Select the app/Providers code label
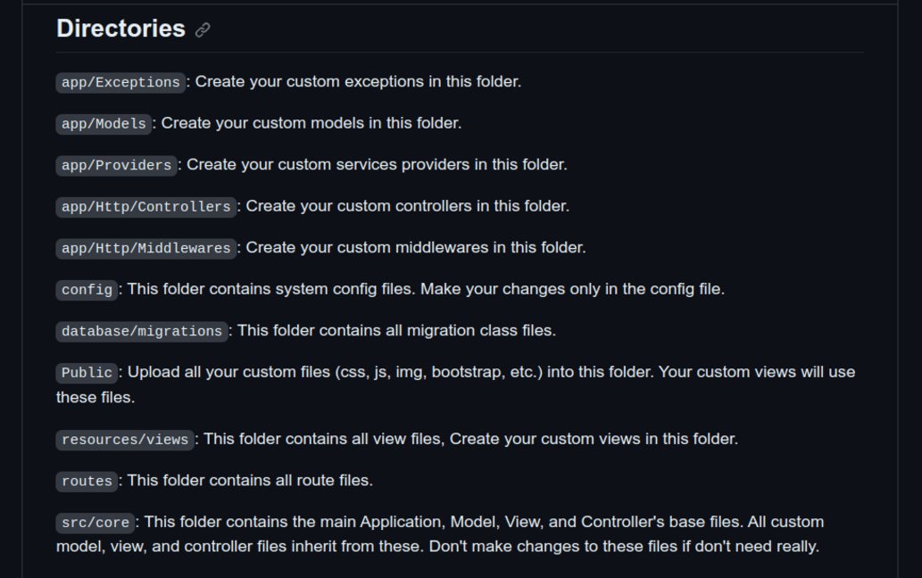 [116, 165]
